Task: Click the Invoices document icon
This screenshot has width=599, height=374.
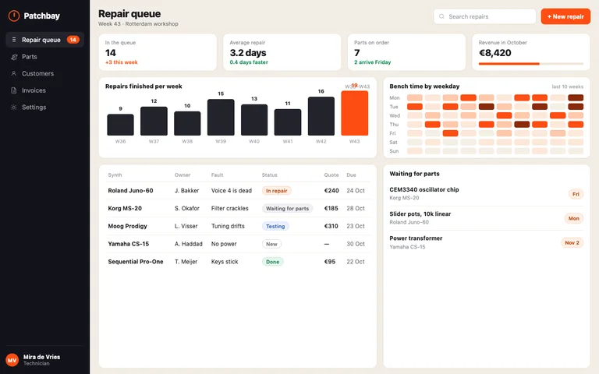Action: [14, 90]
